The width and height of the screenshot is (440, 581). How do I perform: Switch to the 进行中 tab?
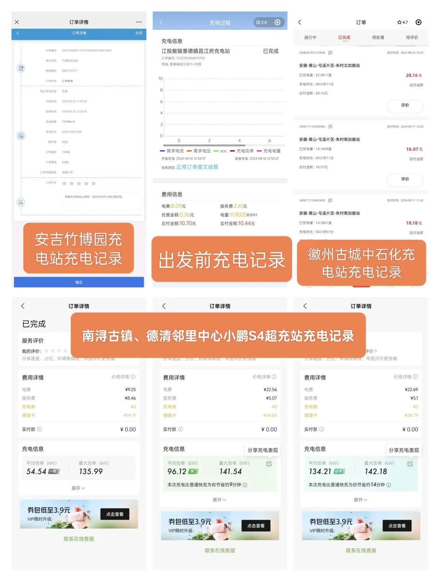[310, 38]
